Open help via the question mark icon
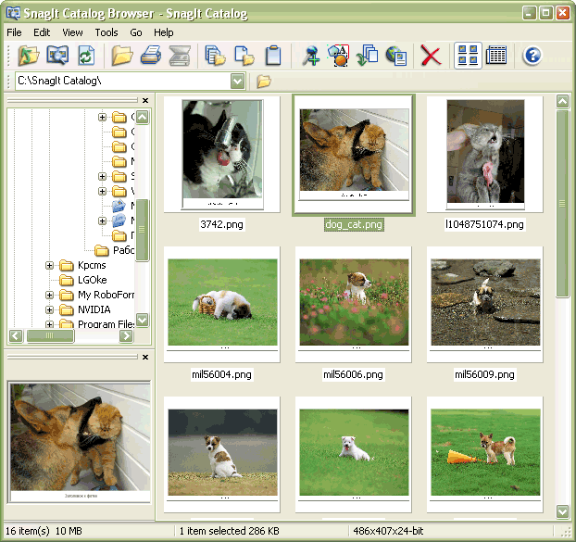 pyautogui.click(x=532, y=56)
